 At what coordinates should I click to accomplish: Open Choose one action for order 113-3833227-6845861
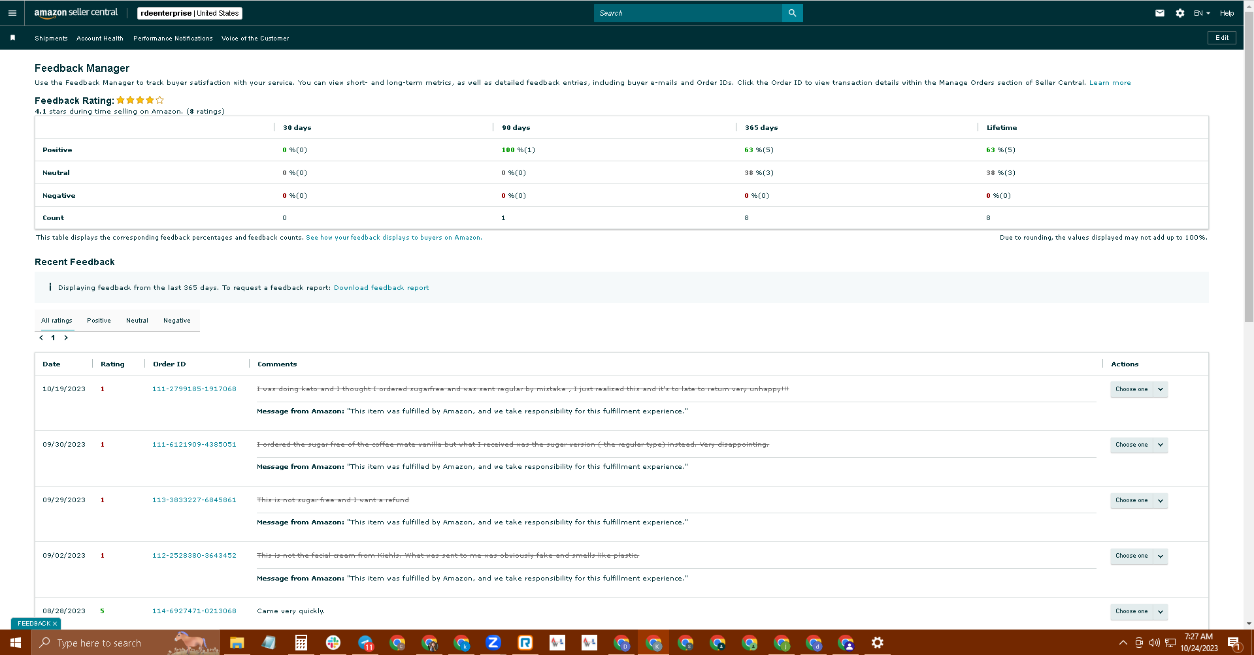(1138, 500)
